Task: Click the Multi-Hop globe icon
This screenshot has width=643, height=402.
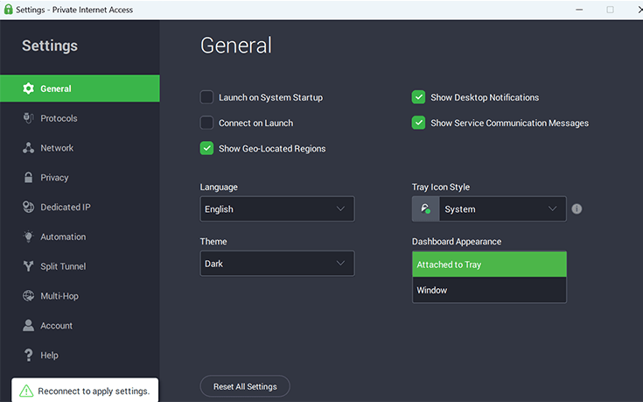Action: click(x=28, y=296)
